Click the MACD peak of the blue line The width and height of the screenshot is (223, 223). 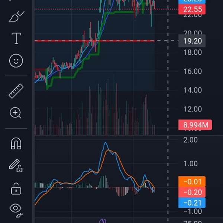106,143
